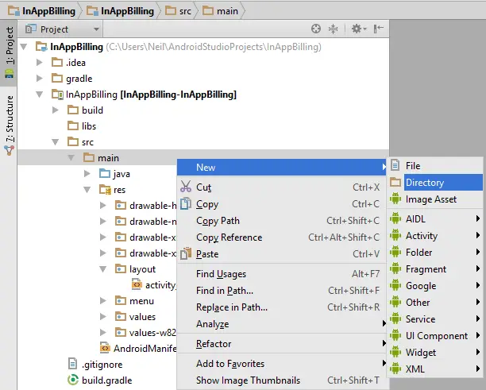Image resolution: width=486 pixels, height=390 pixels.
Task: Open the 7: Structure side tab
Action: [9, 124]
